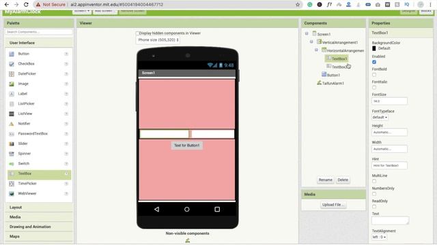Screen dimensions: 437x245
Task: Click the Width Automatic field
Action: coord(389,149)
